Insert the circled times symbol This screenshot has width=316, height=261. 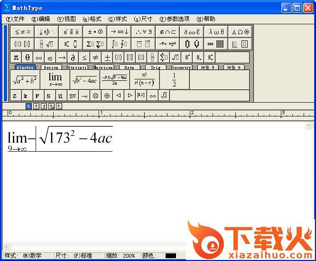pos(95,96)
